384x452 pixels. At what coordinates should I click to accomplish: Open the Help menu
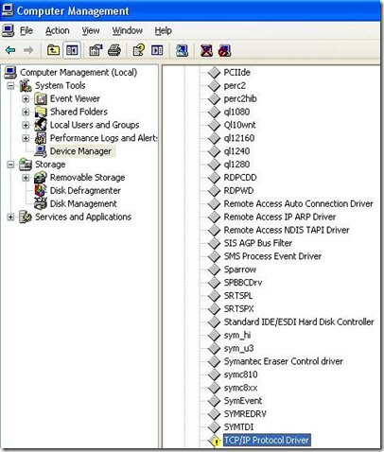tap(163, 30)
